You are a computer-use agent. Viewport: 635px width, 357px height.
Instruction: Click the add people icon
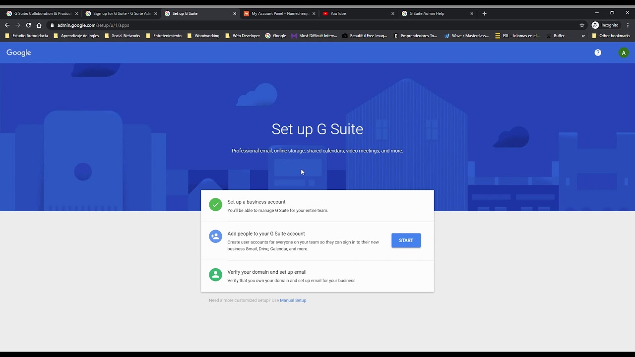point(216,237)
